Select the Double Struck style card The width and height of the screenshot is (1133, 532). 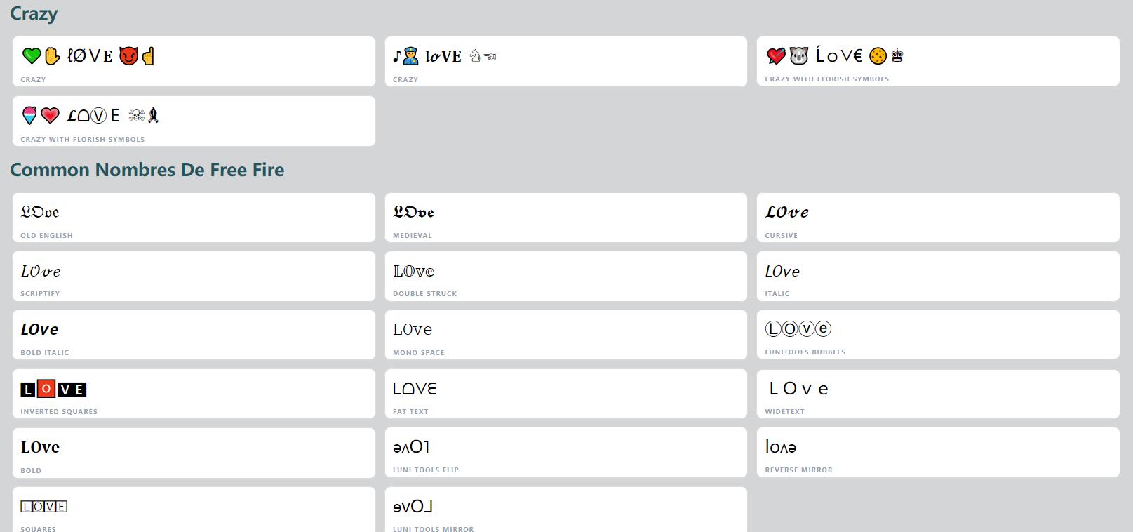565,277
